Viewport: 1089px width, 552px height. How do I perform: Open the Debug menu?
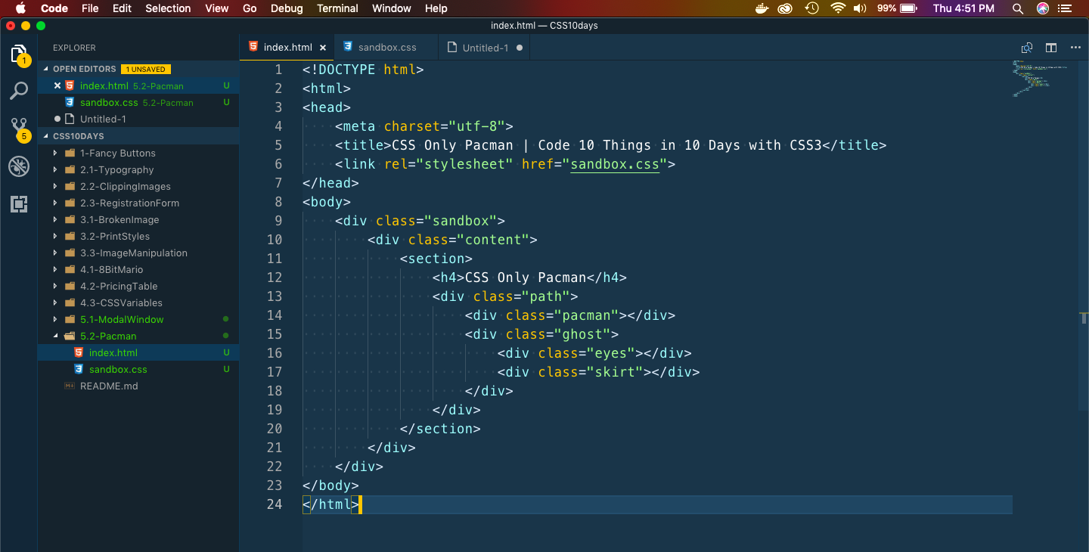click(287, 8)
